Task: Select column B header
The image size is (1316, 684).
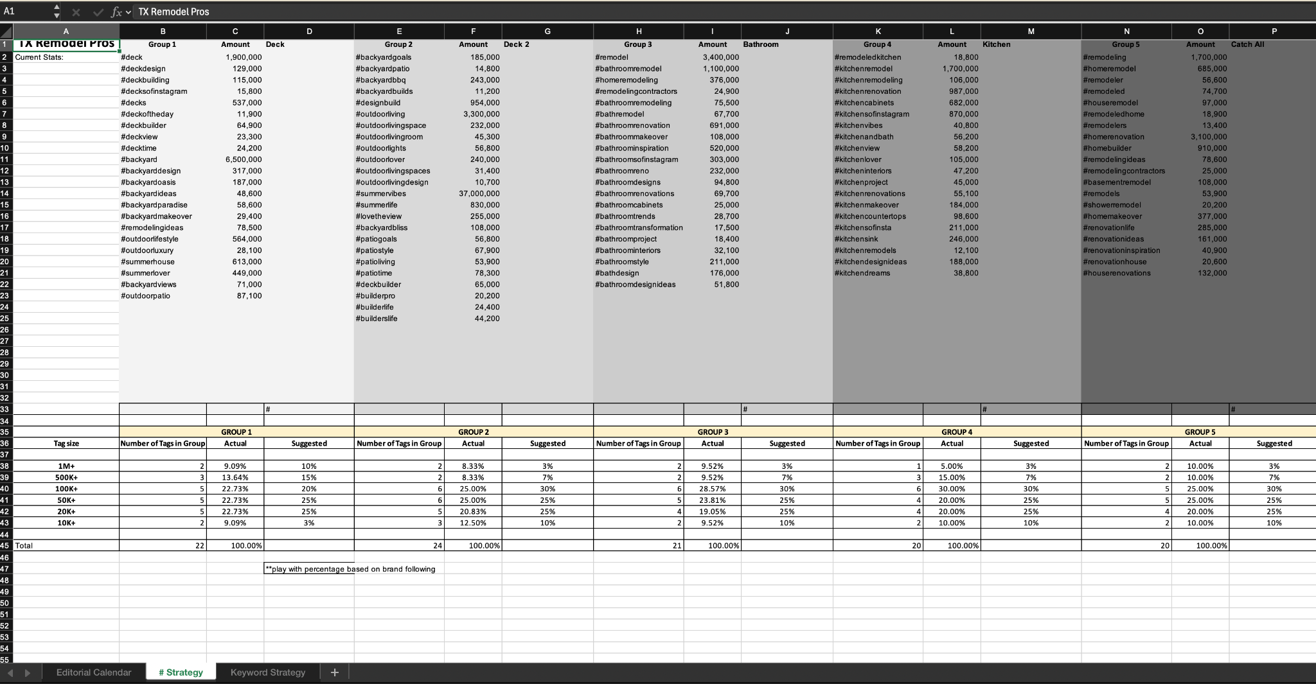Action: click(x=163, y=31)
